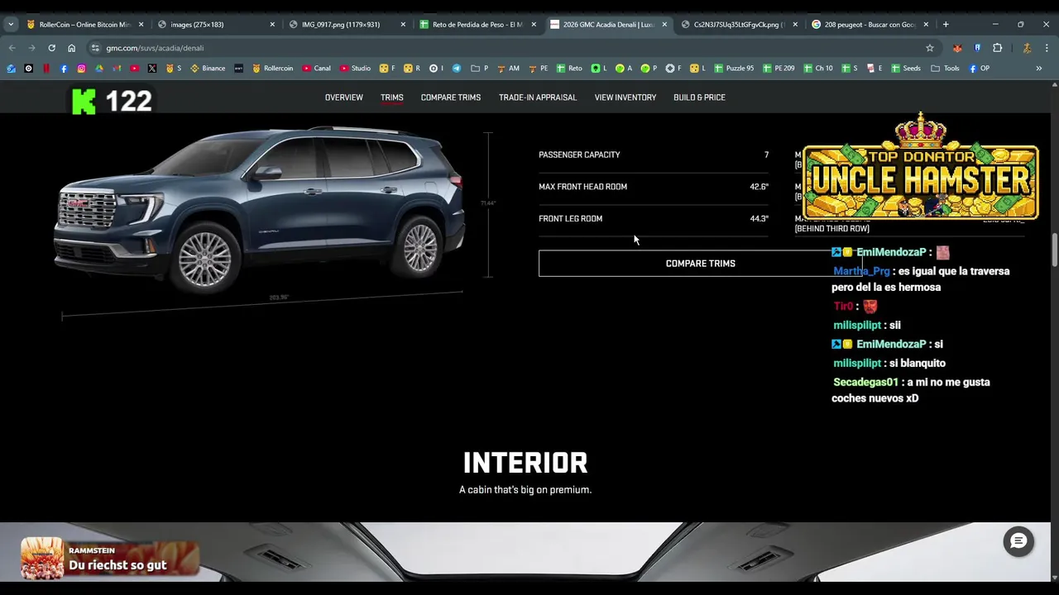Close the IMG_0917.png tab
This screenshot has width=1059, height=595.
coord(403,24)
